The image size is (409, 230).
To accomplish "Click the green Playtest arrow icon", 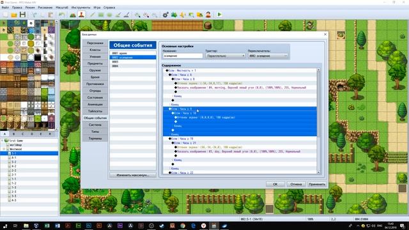I will (219, 15).
